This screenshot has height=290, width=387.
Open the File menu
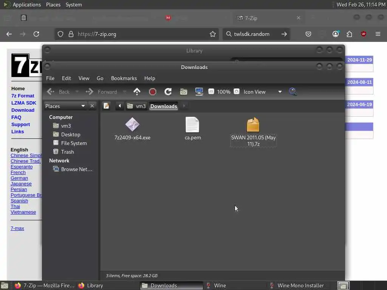(x=50, y=78)
